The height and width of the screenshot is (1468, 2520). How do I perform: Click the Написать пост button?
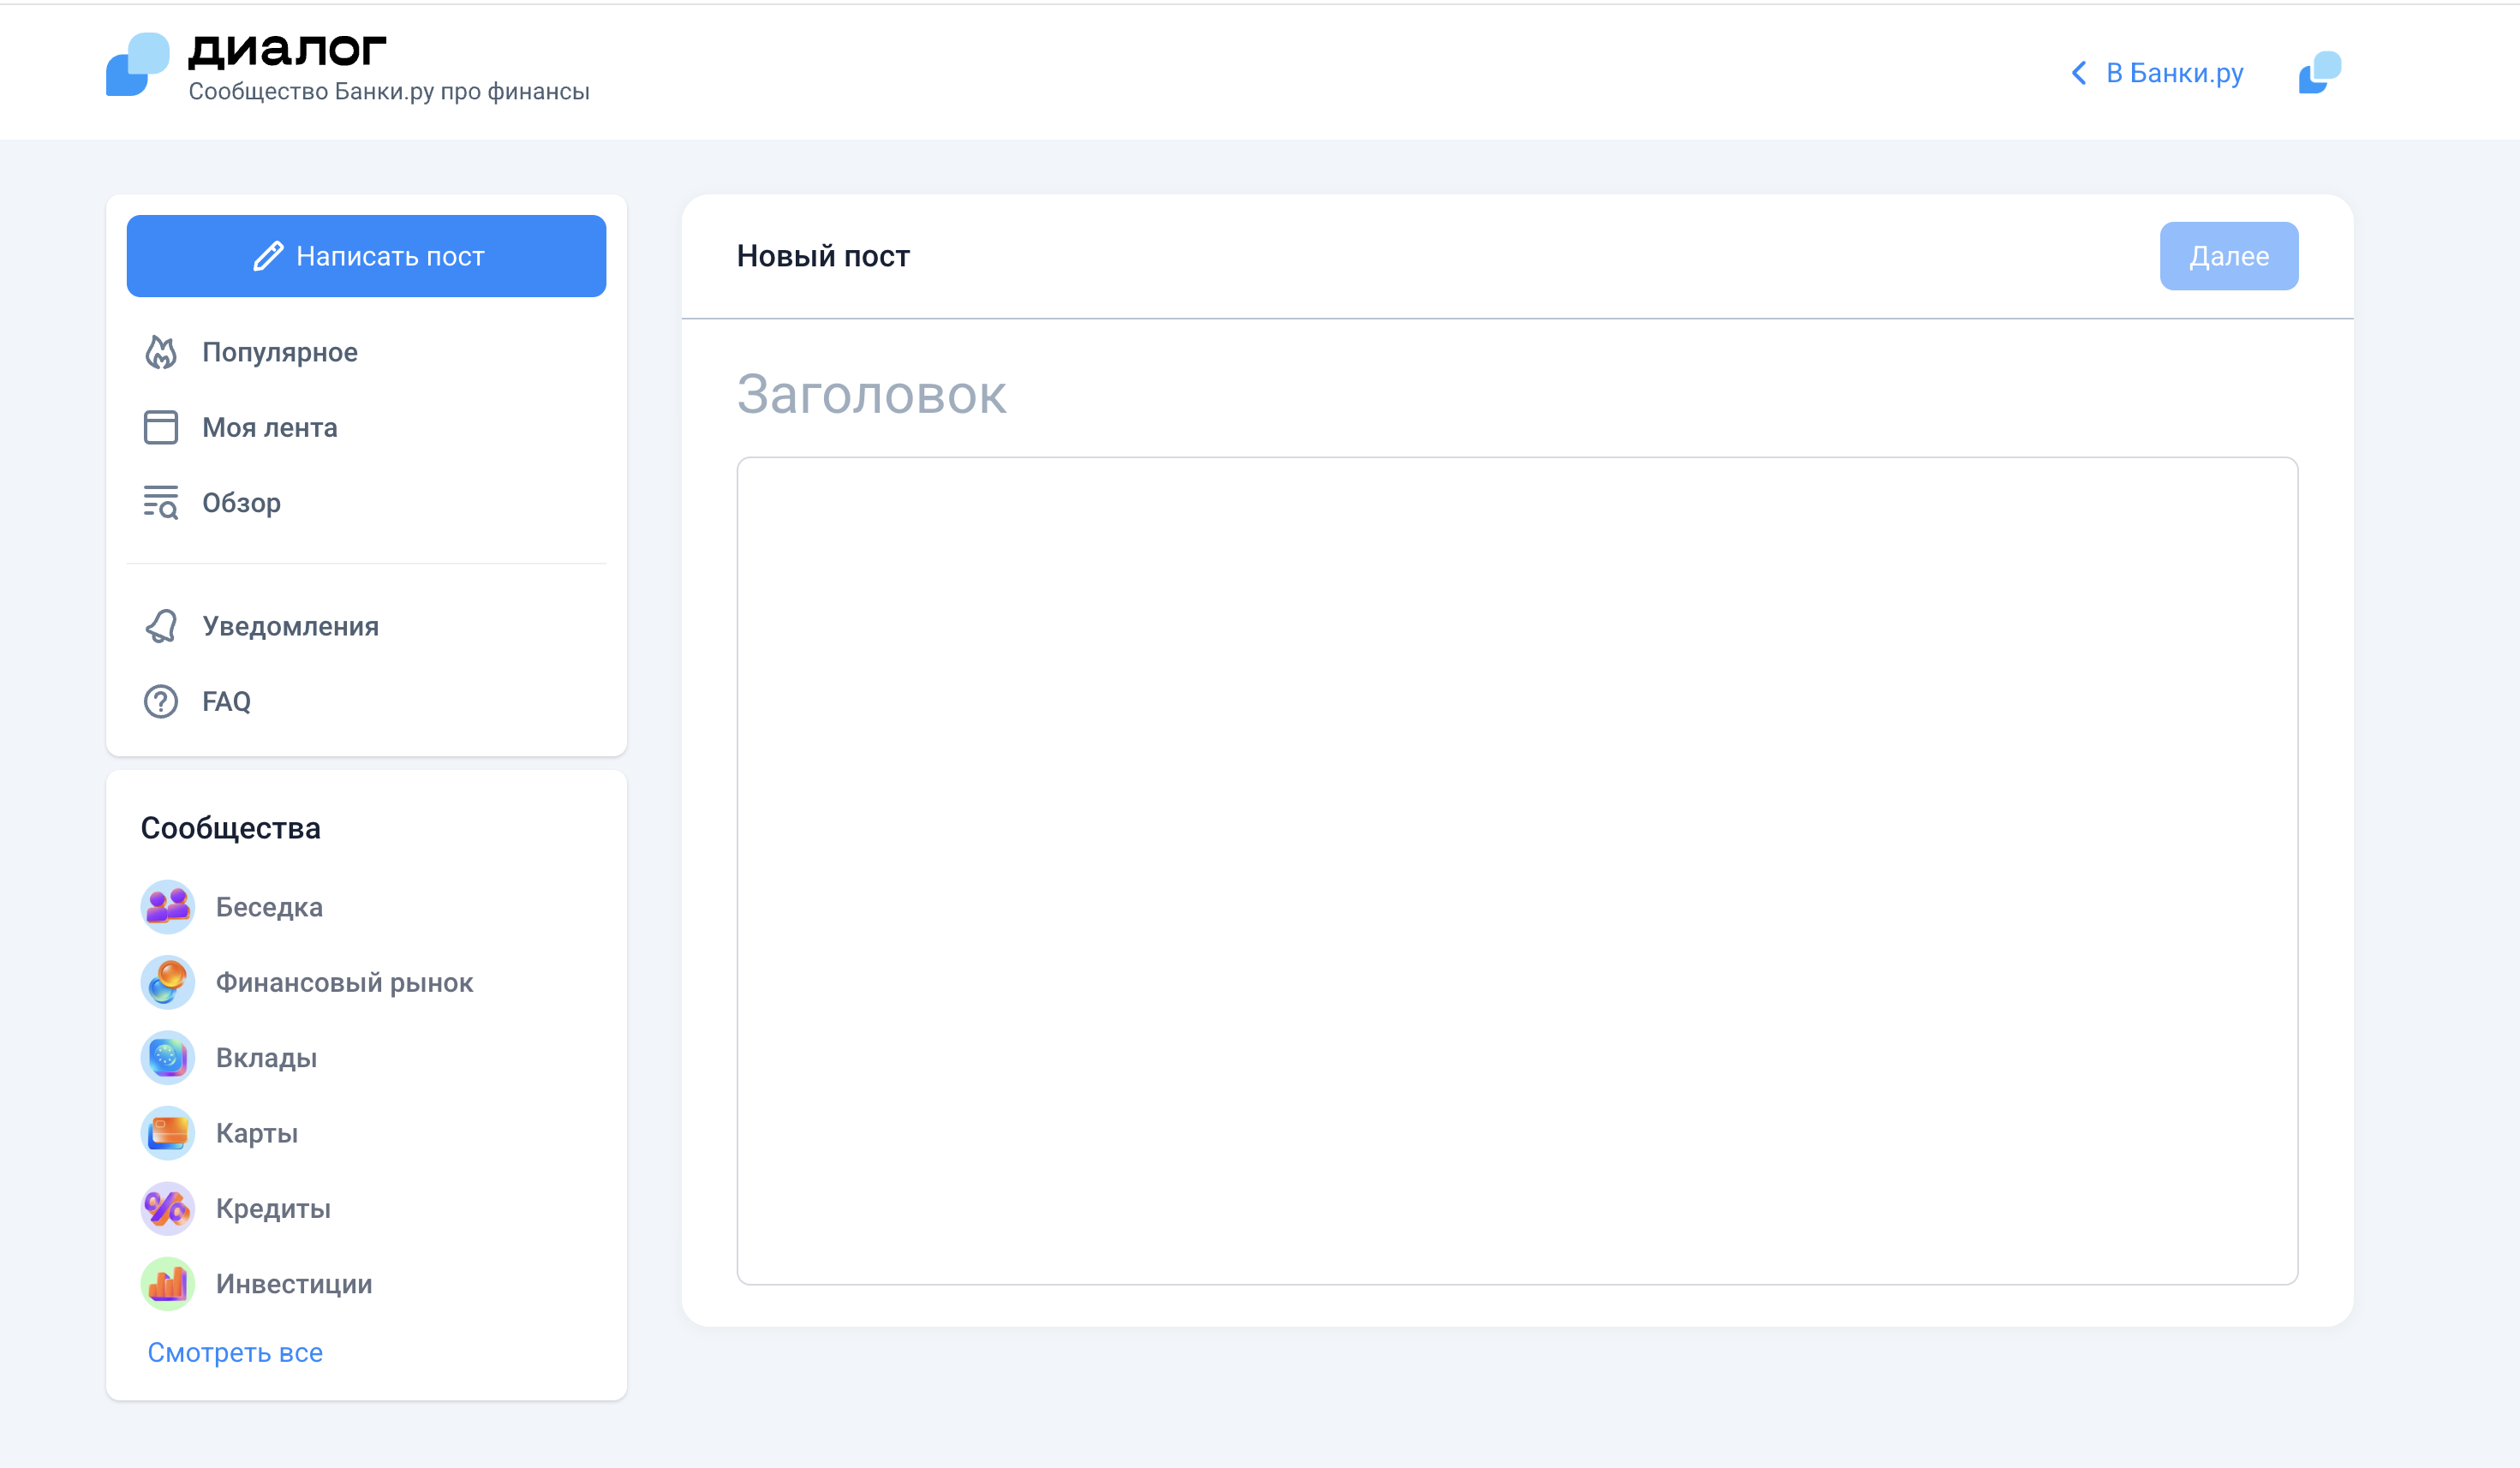point(366,256)
